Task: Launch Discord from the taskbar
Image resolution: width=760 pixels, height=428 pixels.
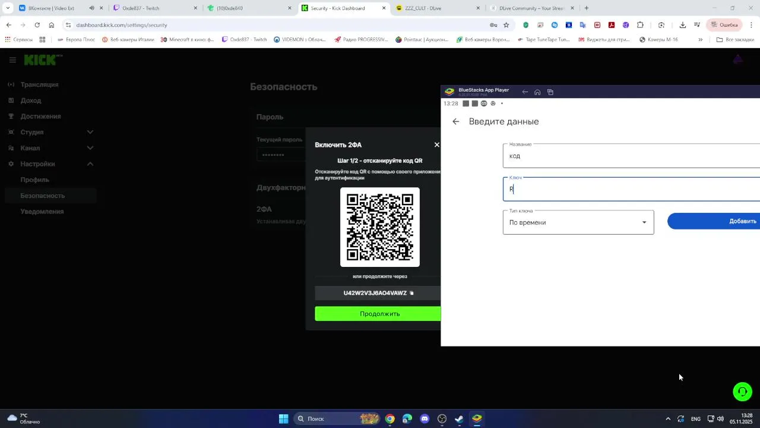Action: pos(425,418)
